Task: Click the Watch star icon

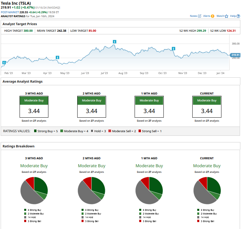Action: (226, 16)
